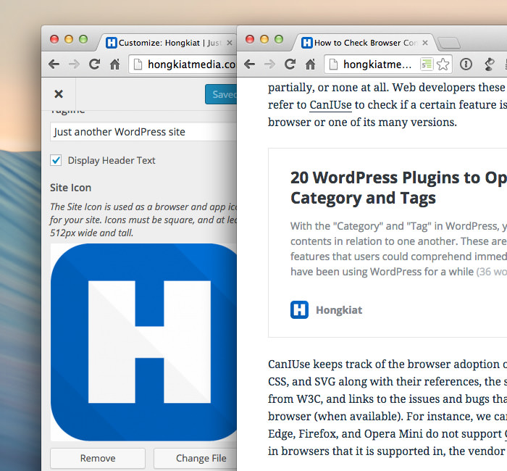Close the Customize: Hongkiat tab
Image resolution: width=507 pixels, height=471 pixels.
[230, 43]
